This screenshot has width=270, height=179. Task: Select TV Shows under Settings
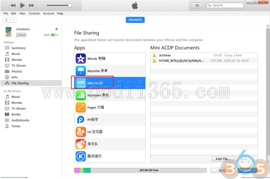click(19, 66)
